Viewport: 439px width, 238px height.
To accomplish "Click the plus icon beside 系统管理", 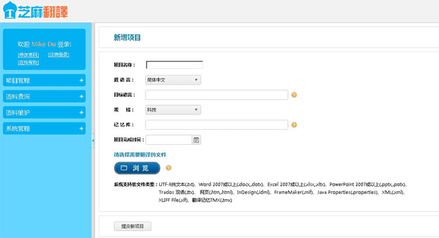I will tap(81, 128).
